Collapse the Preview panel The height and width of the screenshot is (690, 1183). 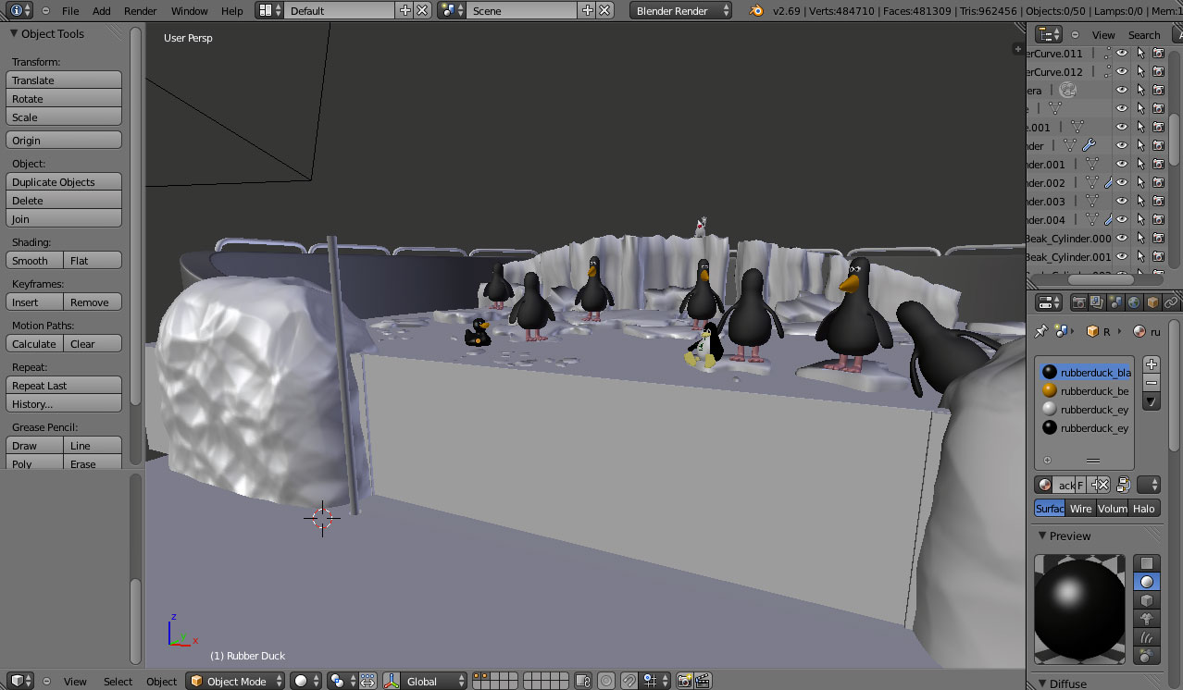tap(1043, 536)
